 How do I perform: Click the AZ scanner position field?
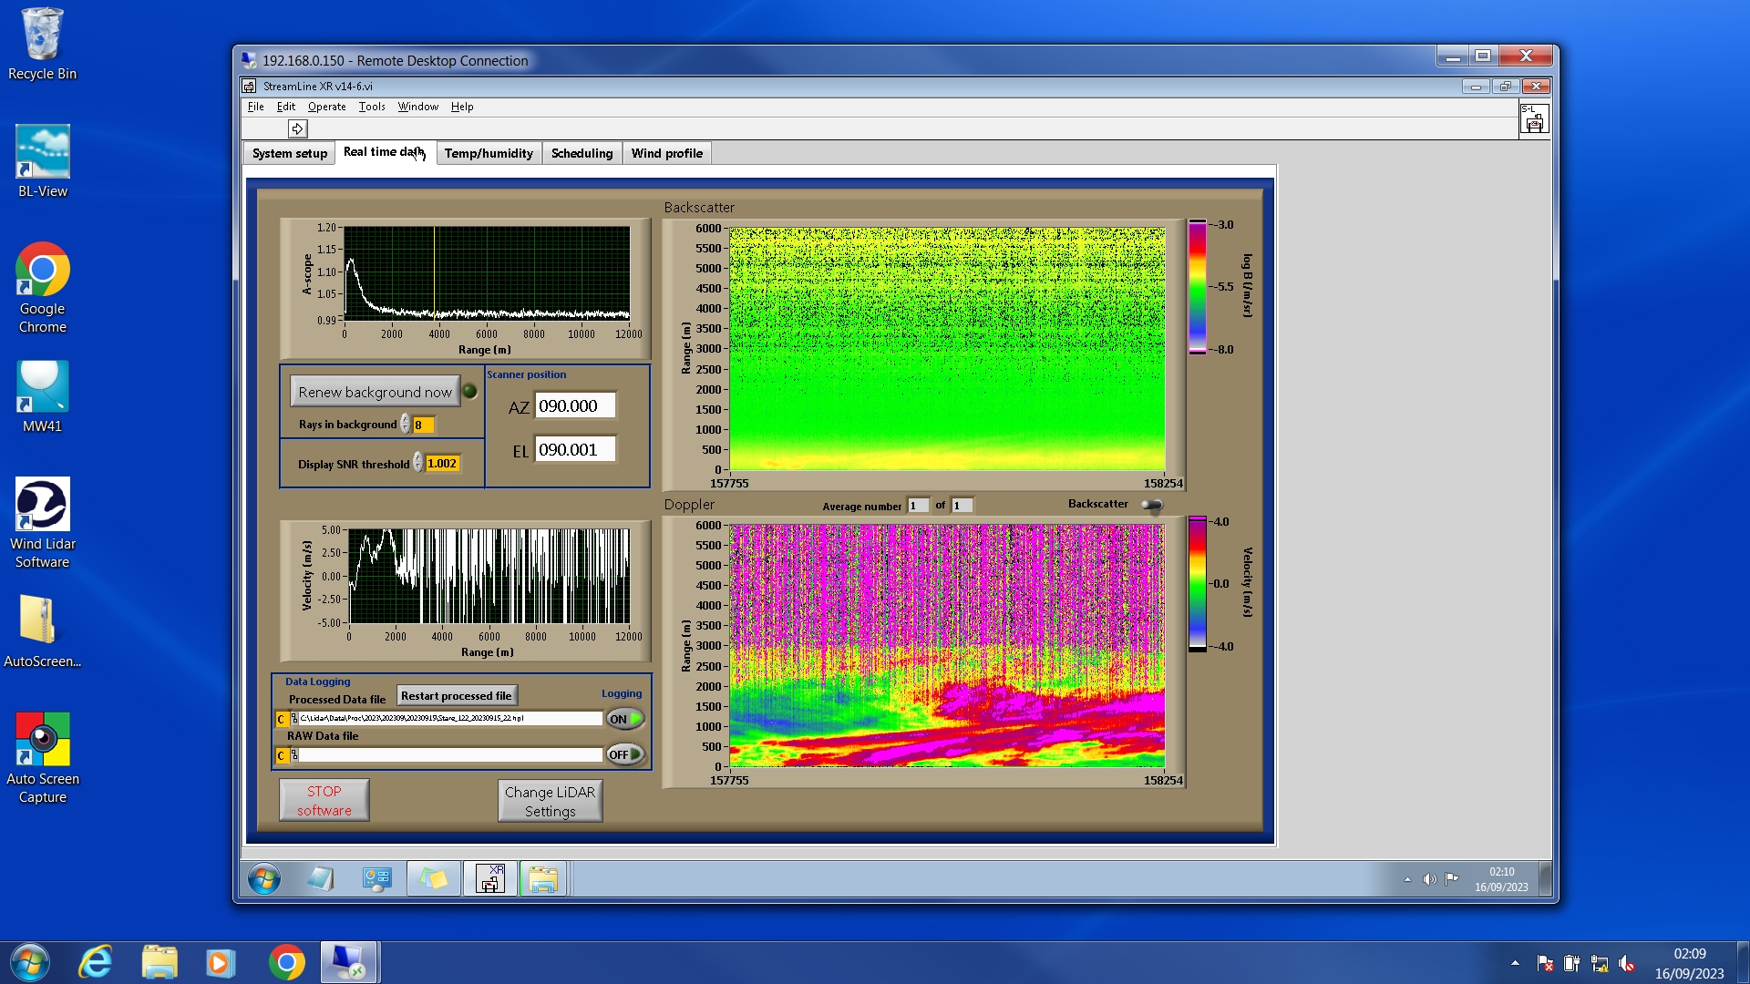pos(575,406)
